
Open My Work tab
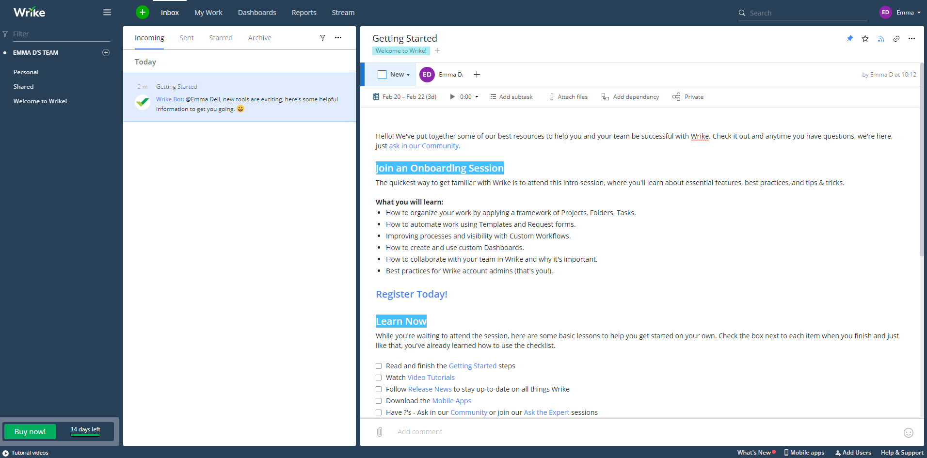208,13
